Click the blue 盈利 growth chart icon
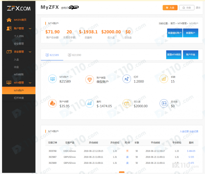205x174 pixels. pyautogui.click(x=89, y=104)
